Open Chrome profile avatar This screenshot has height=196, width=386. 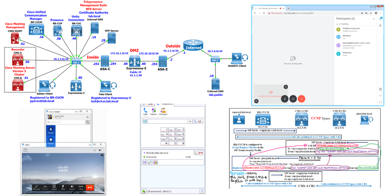tap(376, 13)
